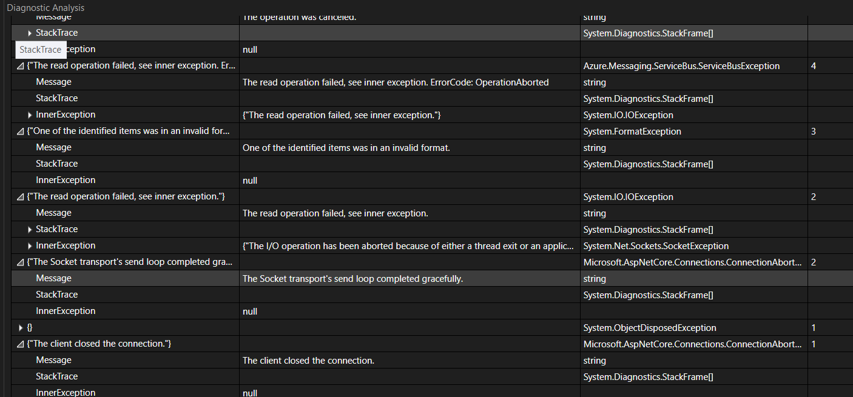The image size is (853, 397).
Task: Click count 4 in the ServiceBusException row
Action: 813,66
